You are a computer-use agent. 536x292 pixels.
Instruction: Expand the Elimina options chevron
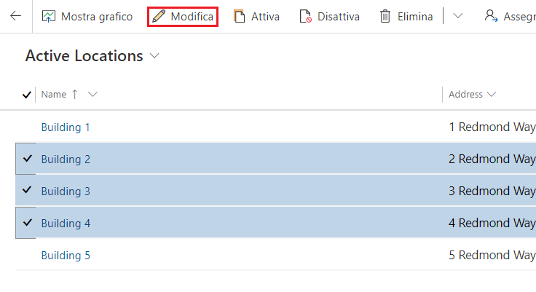click(x=457, y=16)
